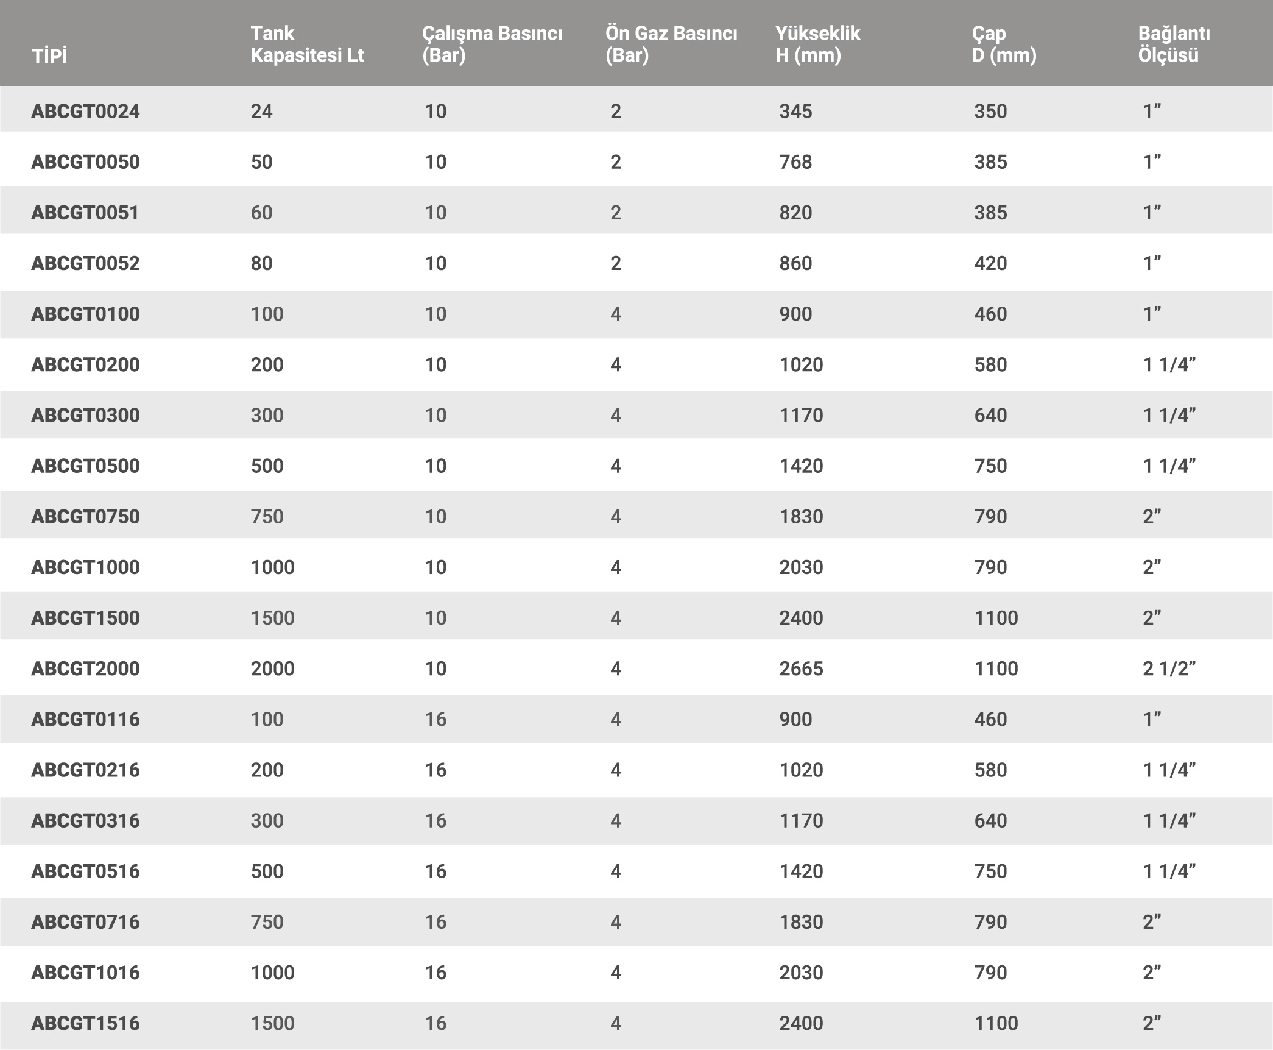The height and width of the screenshot is (1050, 1273).
Task: Click the Çap D (mm) column header
Action: click(x=1004, y=44)
